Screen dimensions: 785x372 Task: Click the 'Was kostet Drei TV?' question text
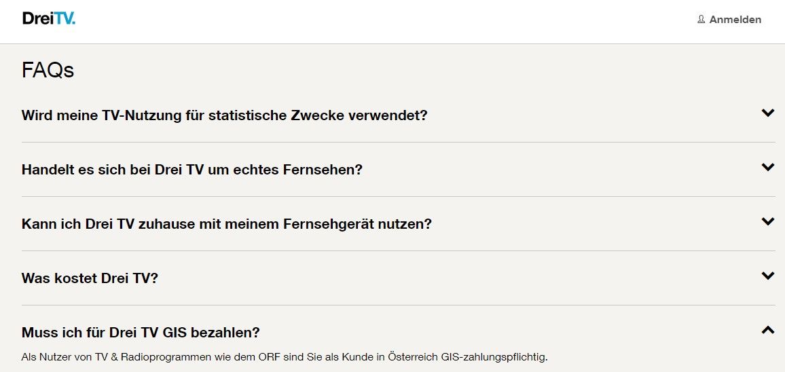90,278
